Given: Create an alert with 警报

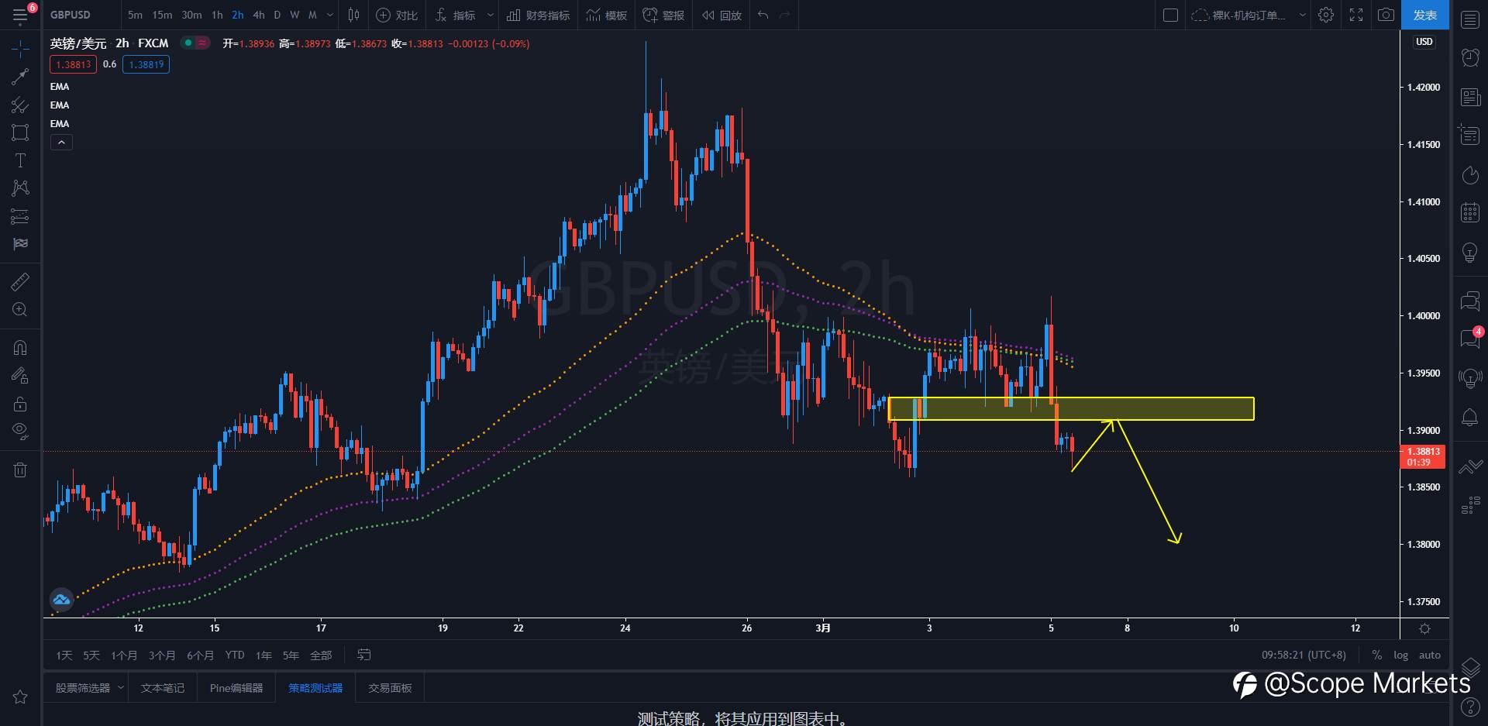Looking at the screenshot, I should coord(663,15).
